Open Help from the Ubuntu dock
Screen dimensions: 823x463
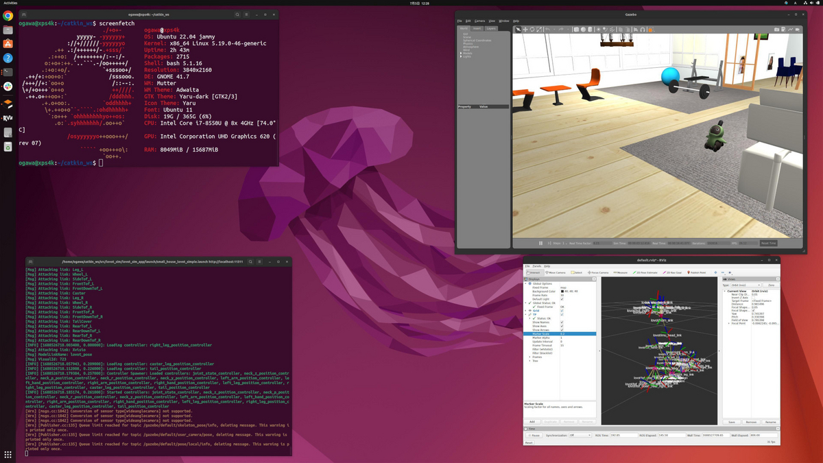[8, 58]
